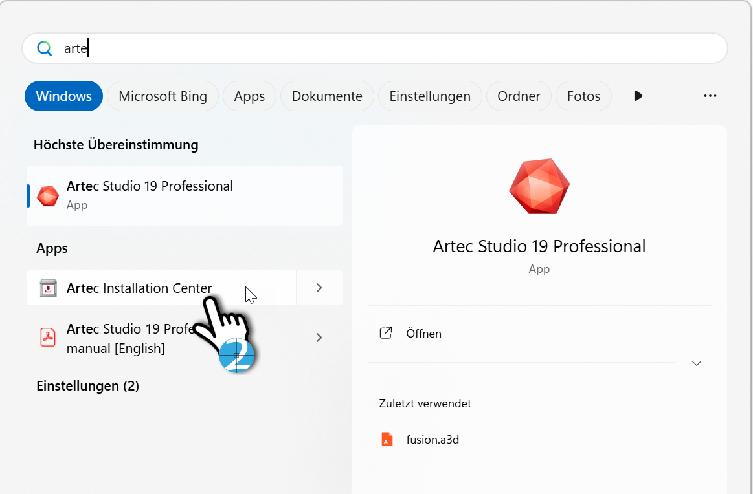Launch Artec Installation Center

tap(161, 288)
